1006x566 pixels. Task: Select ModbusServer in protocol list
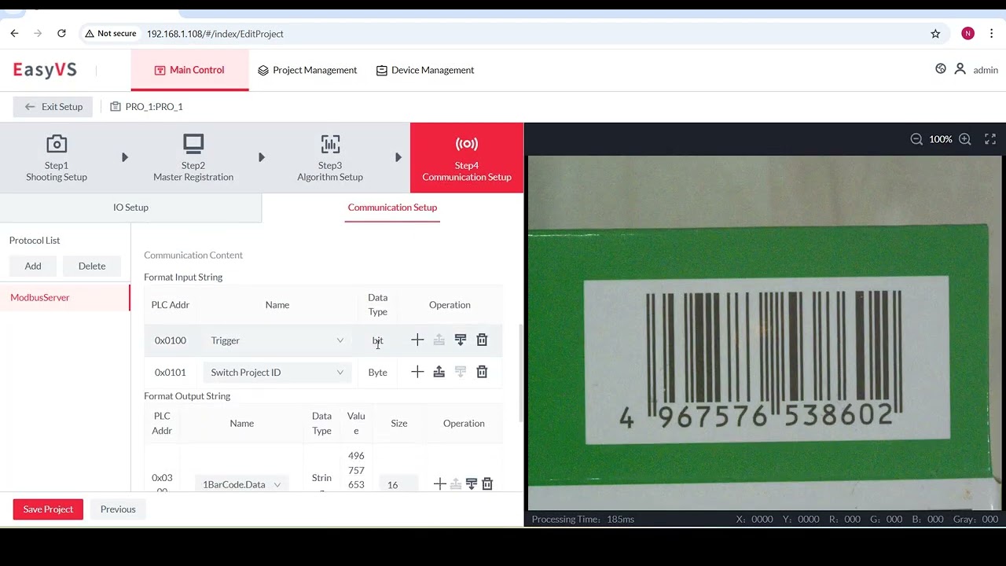64,297
